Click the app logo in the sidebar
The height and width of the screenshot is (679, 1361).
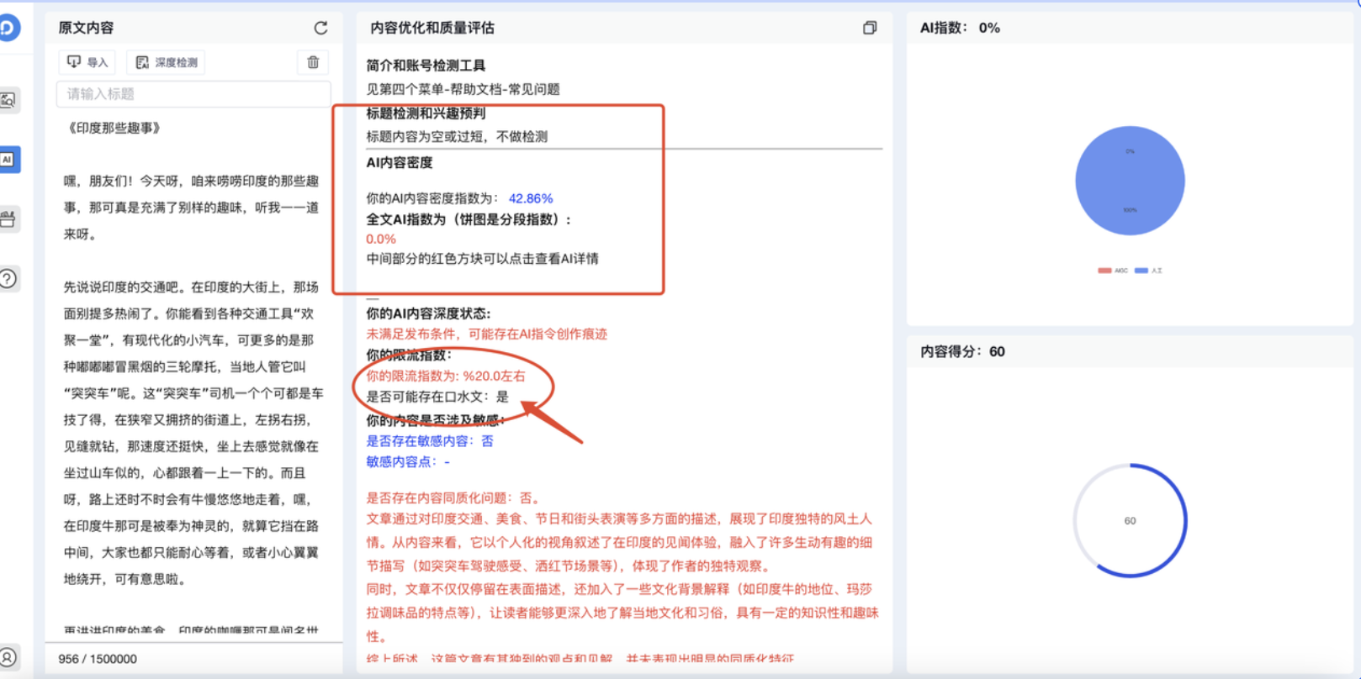(7, 28)
